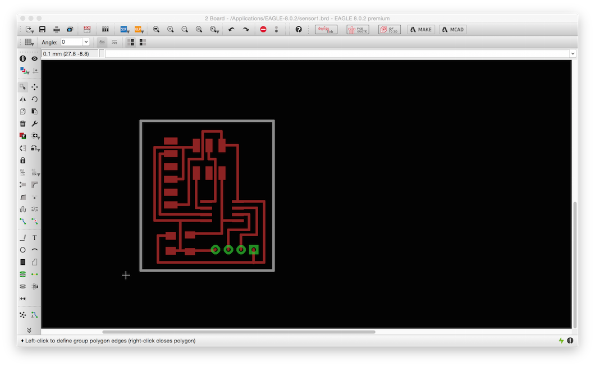The width and height of the screenshot is (595, 367).
Task: Open Help with the question mark icon
Action: (x=299, y=30)
